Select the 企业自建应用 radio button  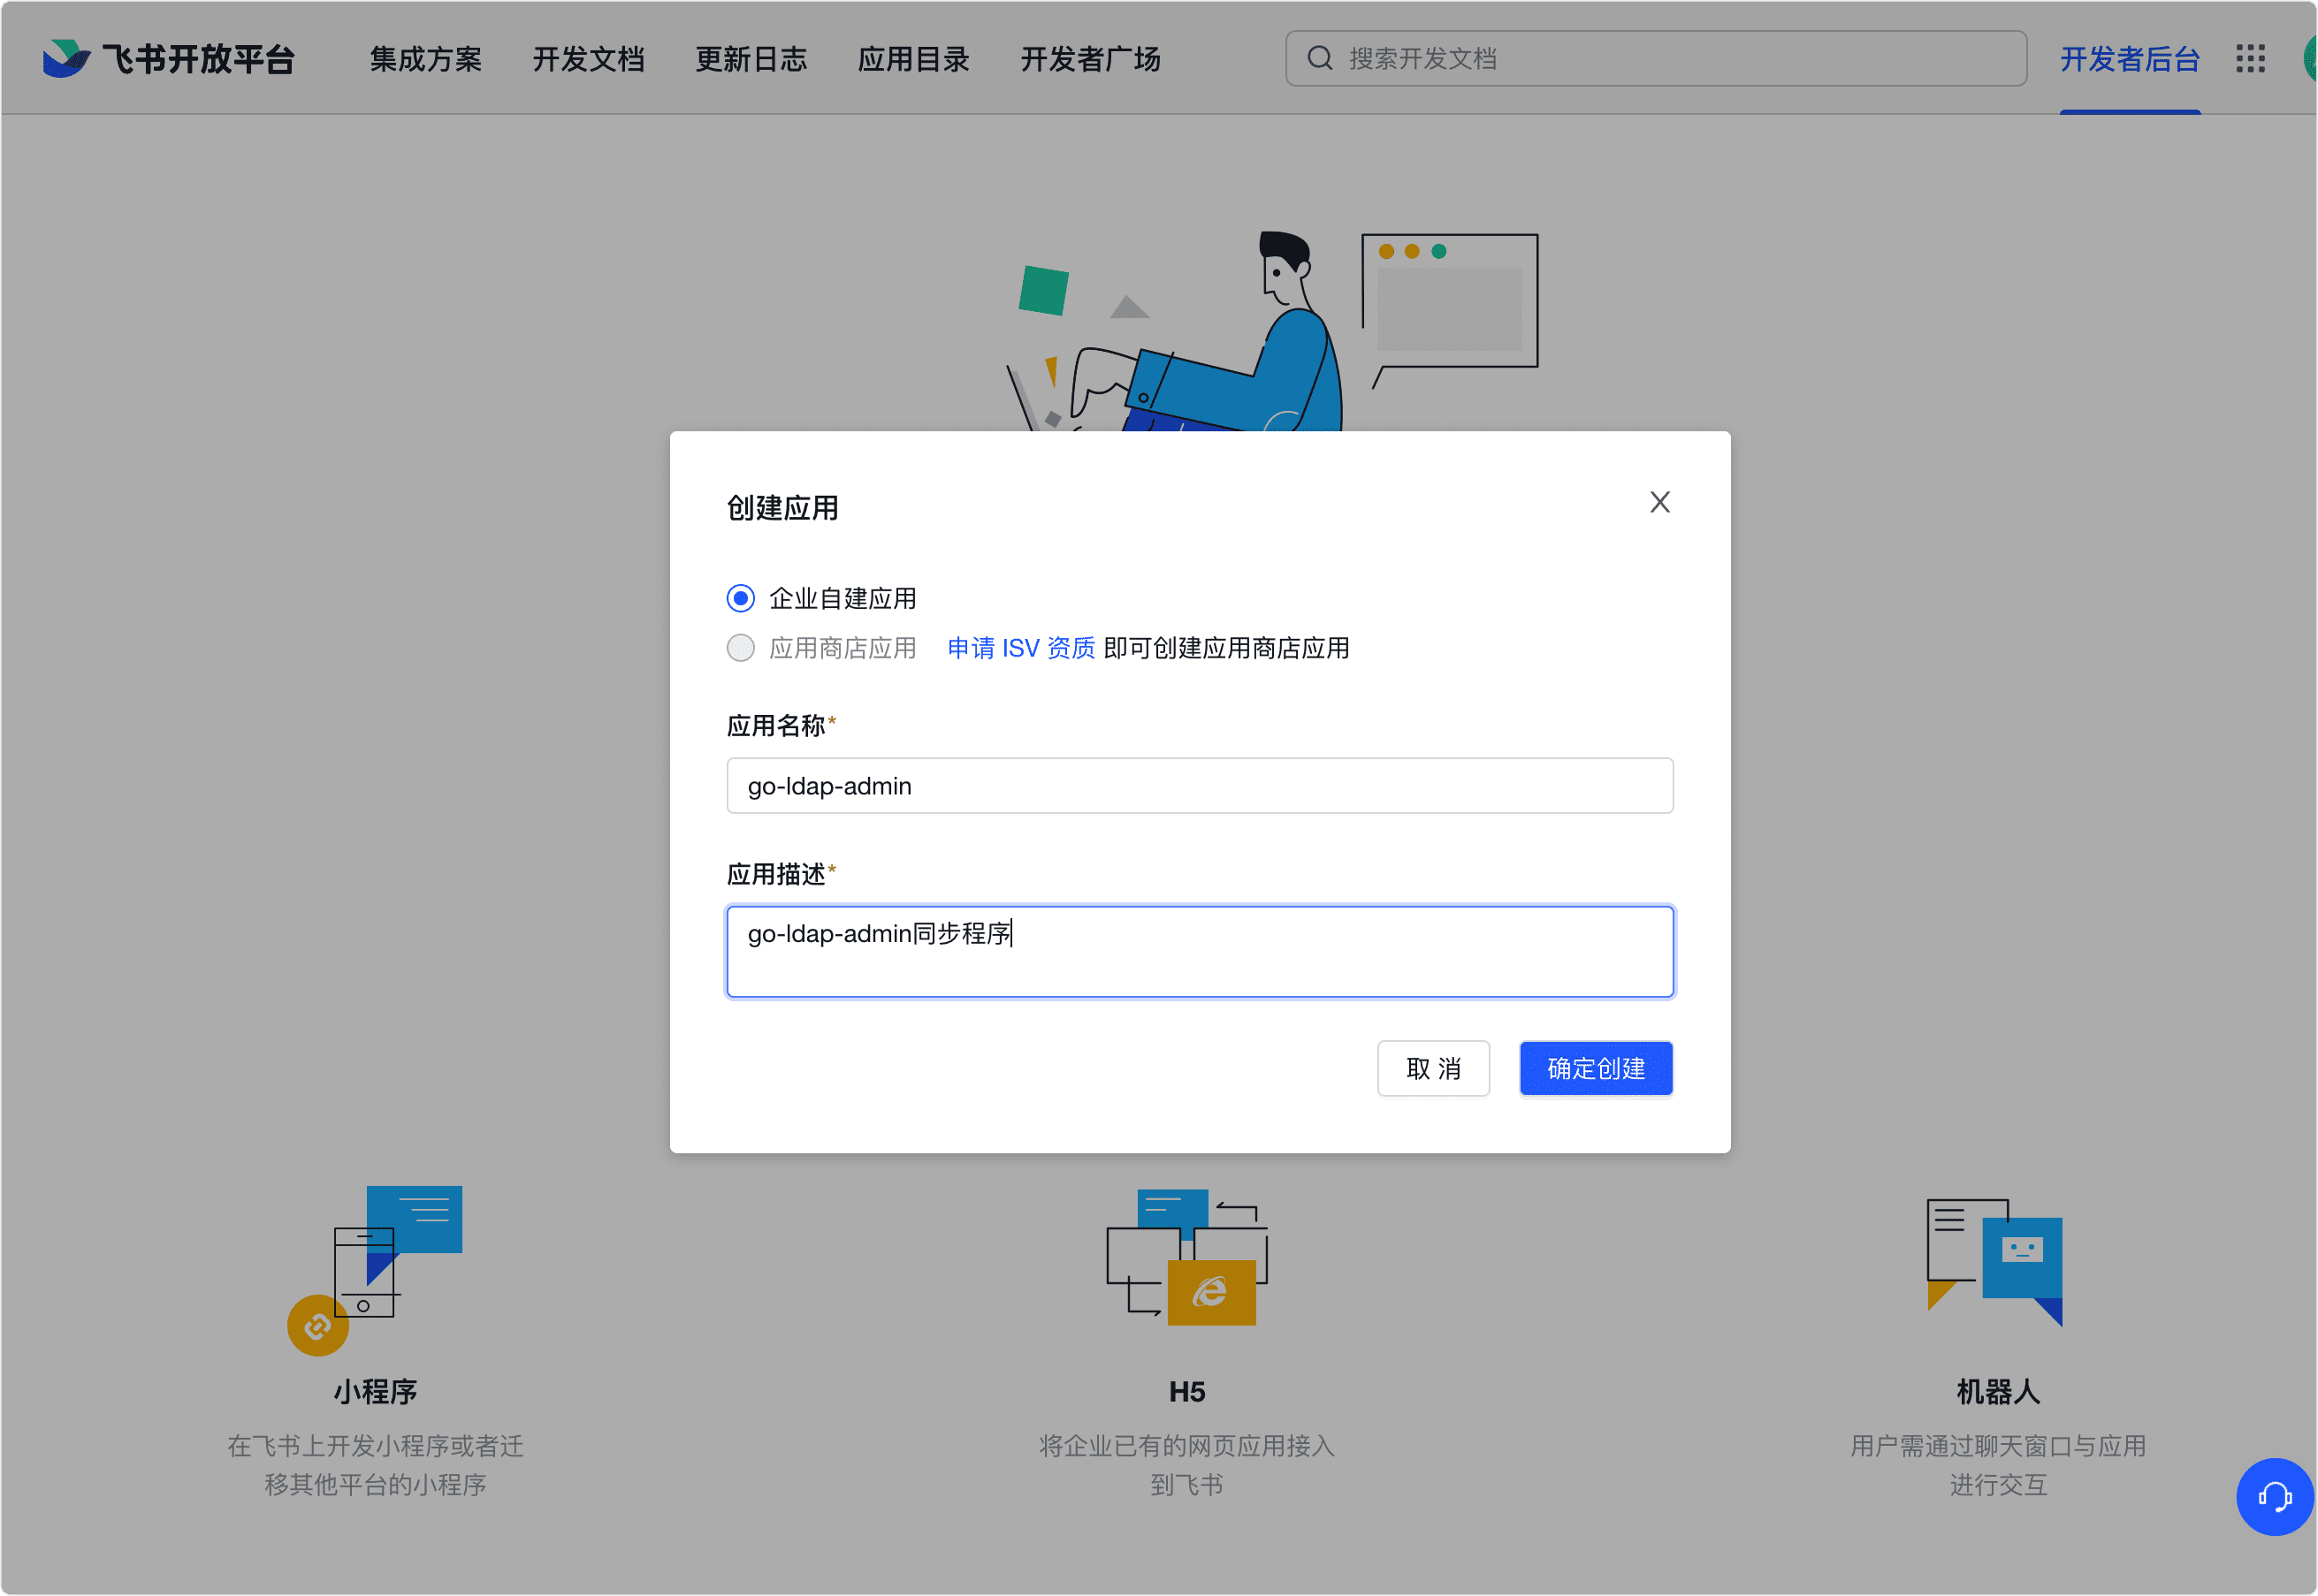click(x=740, y=599)
